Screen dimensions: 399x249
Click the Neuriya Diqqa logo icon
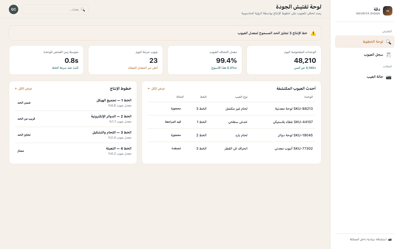point(387,11)
